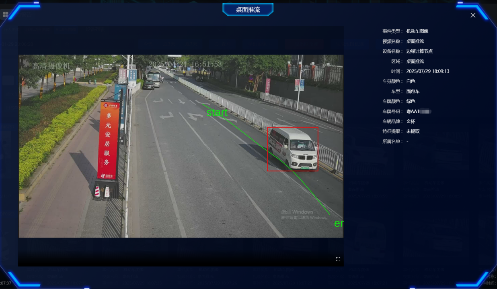Click the green 'en' trajectory end label
Viewport: 497px width, 289px height.
point(339,224)
